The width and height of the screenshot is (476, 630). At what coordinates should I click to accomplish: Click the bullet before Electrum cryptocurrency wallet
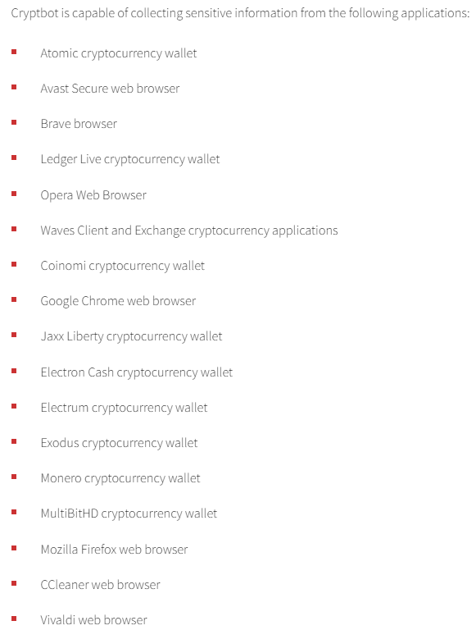(x=14, y=406)
